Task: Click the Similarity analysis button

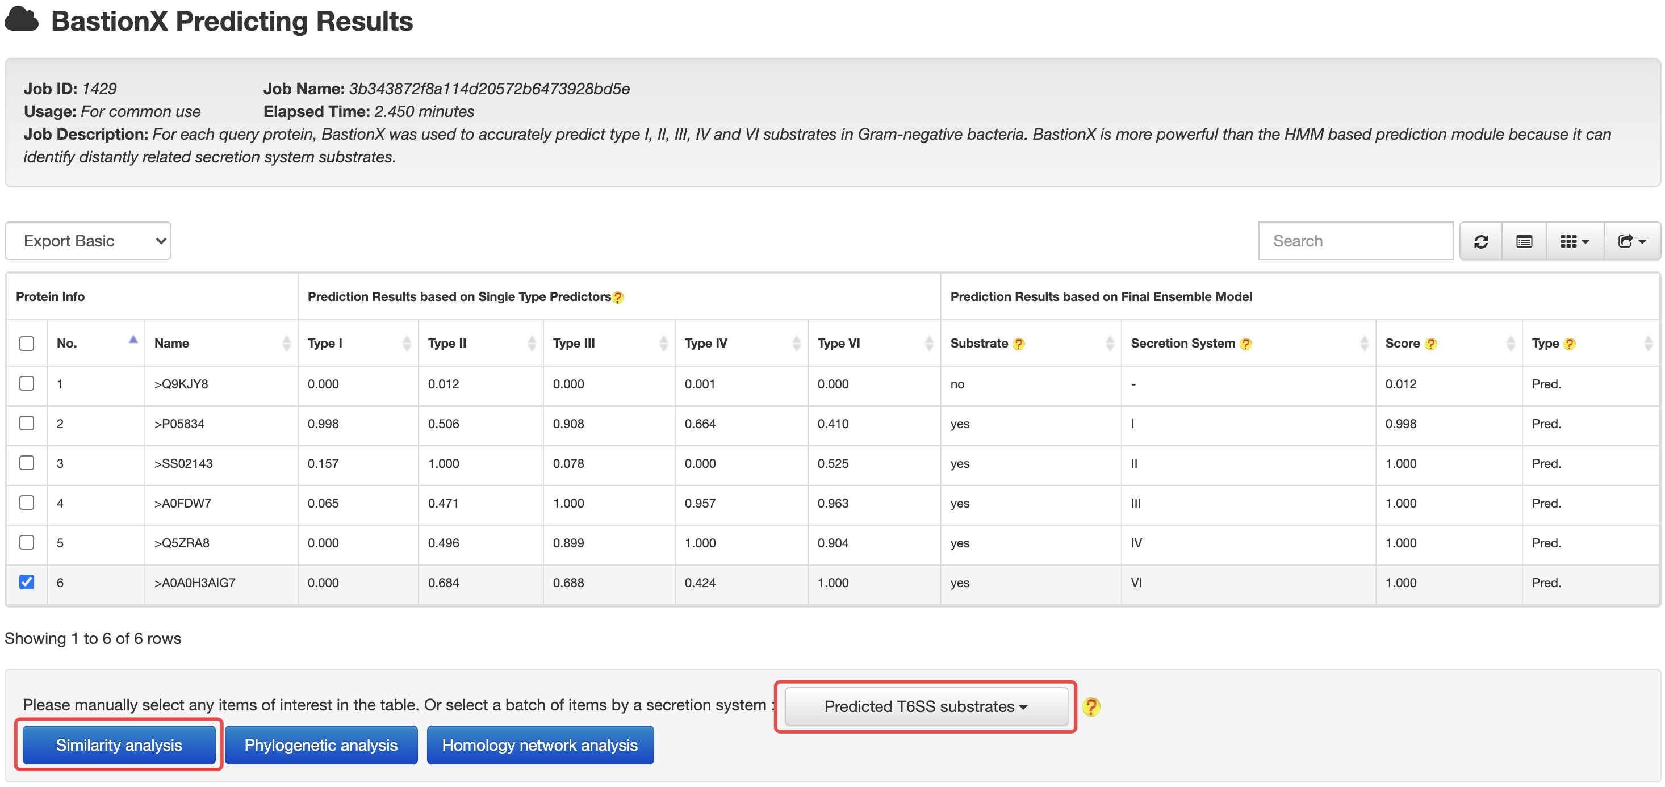Action: tap(119, 744)
